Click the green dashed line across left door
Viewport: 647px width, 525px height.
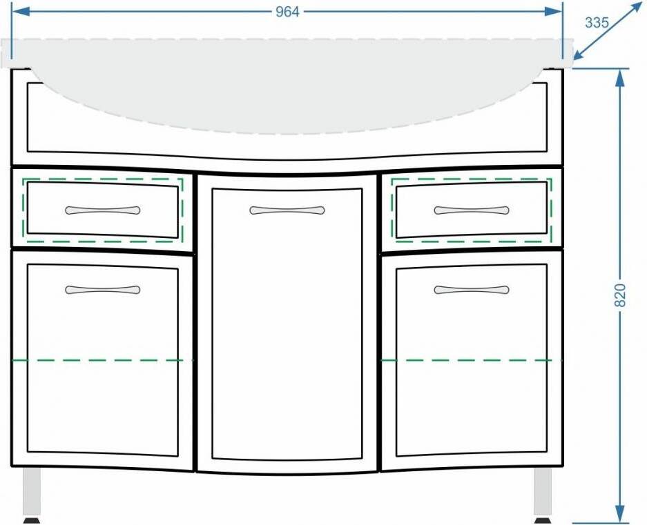(x=97, y=360)
